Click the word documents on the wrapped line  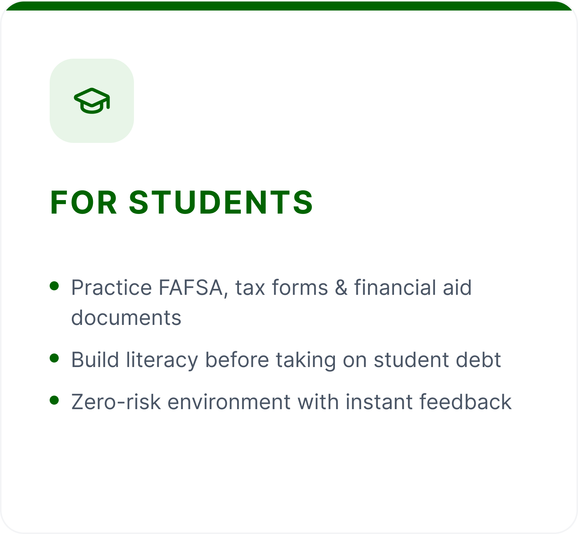(126, 318)
